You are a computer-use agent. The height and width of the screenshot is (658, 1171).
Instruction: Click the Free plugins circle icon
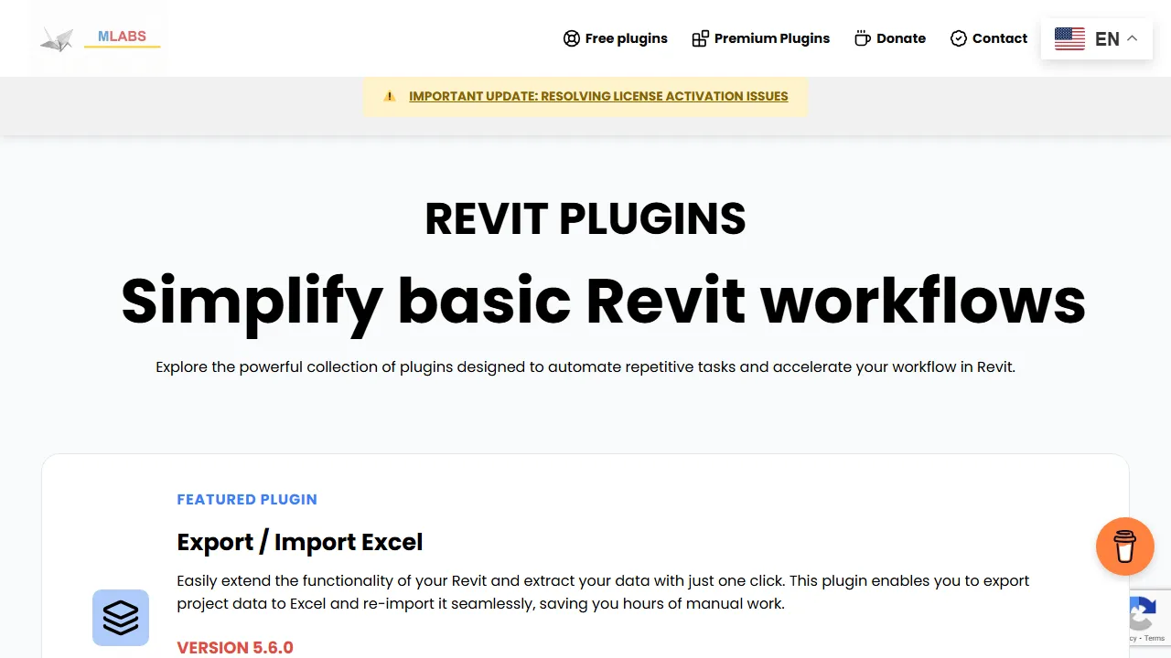coord(572,38)
